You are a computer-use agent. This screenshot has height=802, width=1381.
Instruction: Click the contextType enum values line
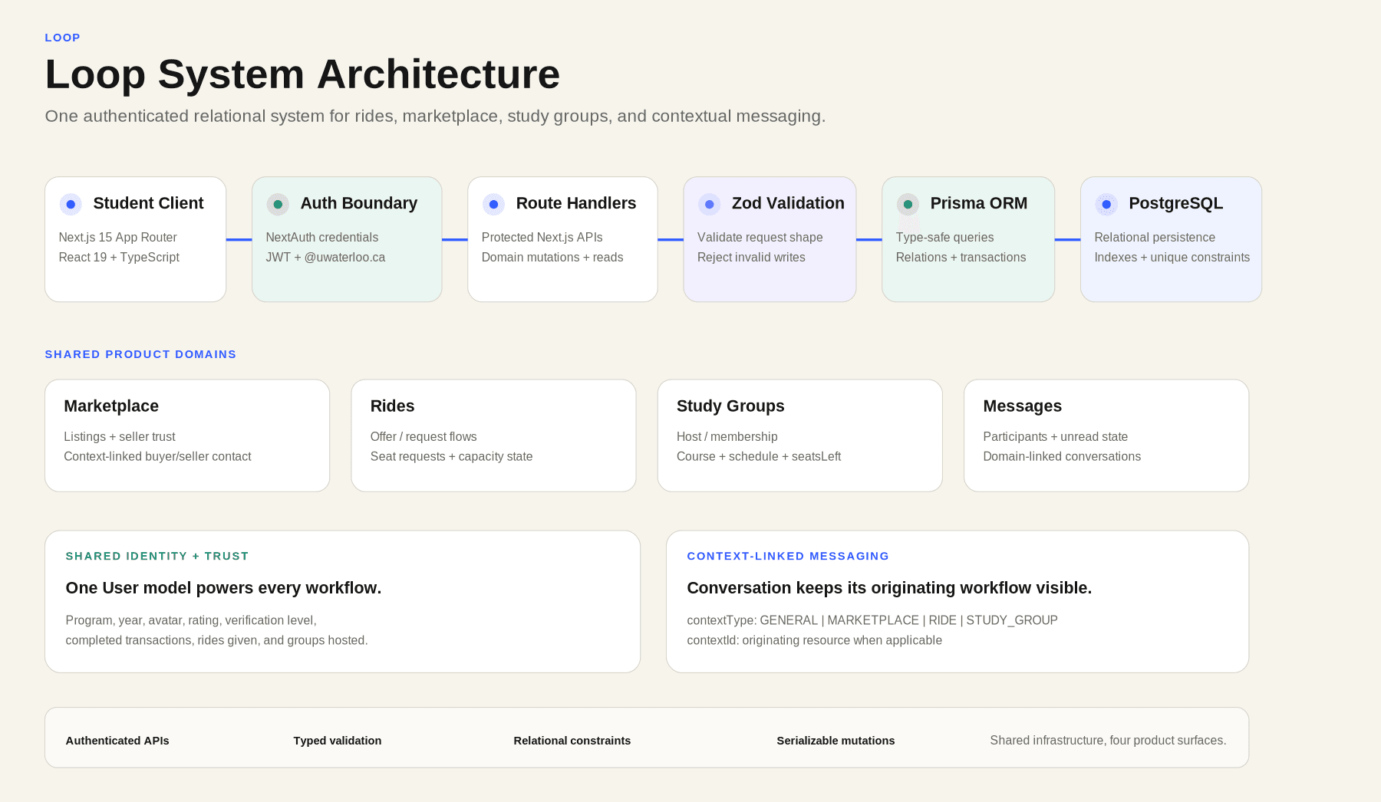click(x=872, y=620)
